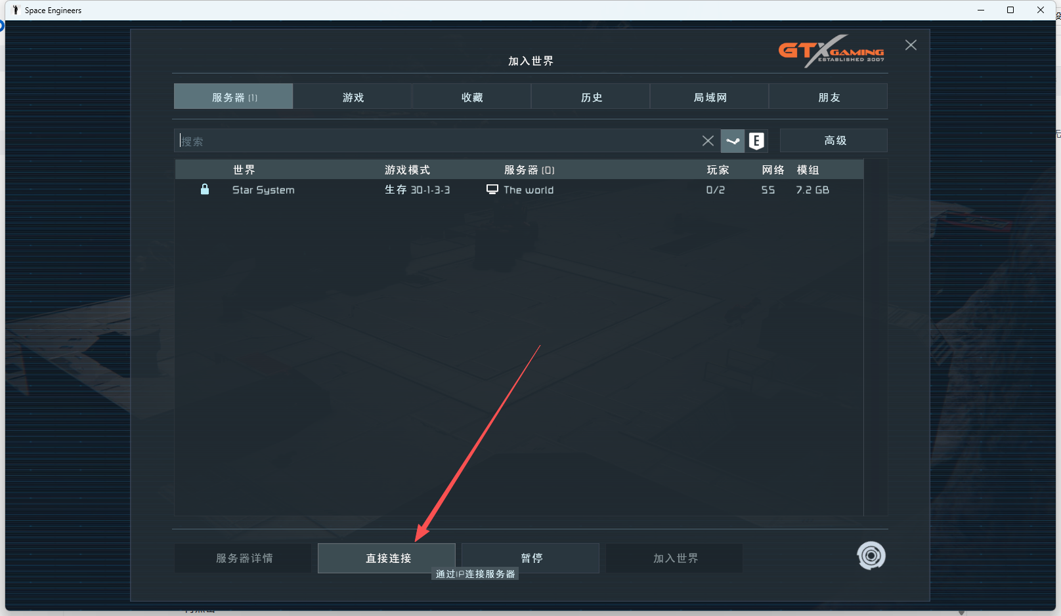This screenshot has height=616, width=1061.
Task: Select the Star System server row
Action: [519, 190]
